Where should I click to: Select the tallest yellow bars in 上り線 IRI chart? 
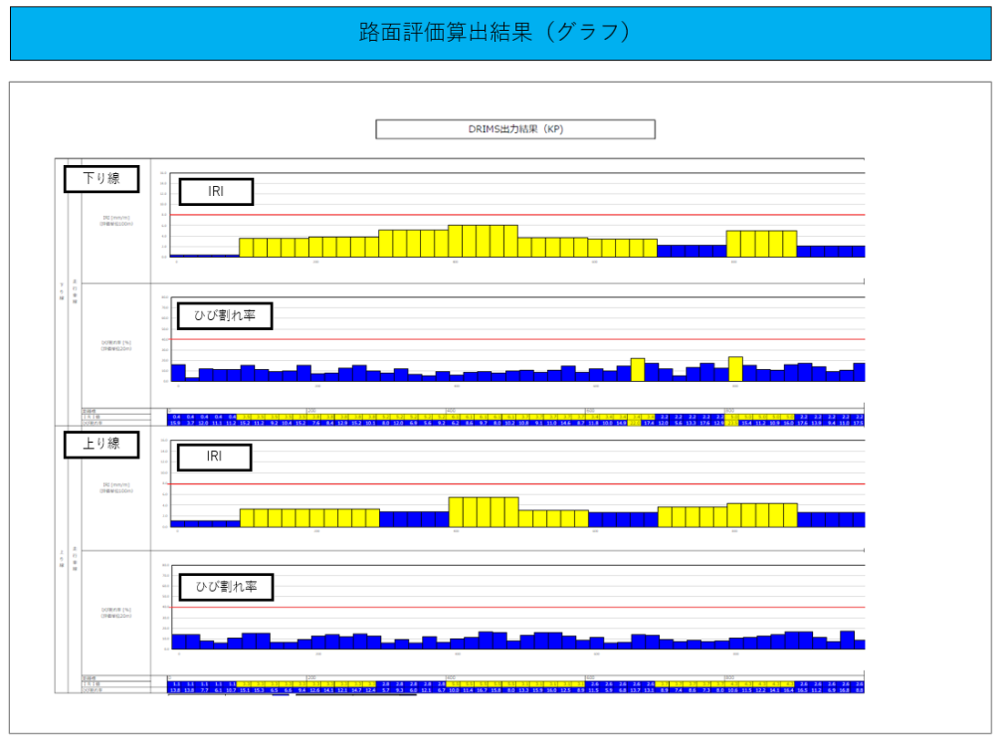point(483,512)
